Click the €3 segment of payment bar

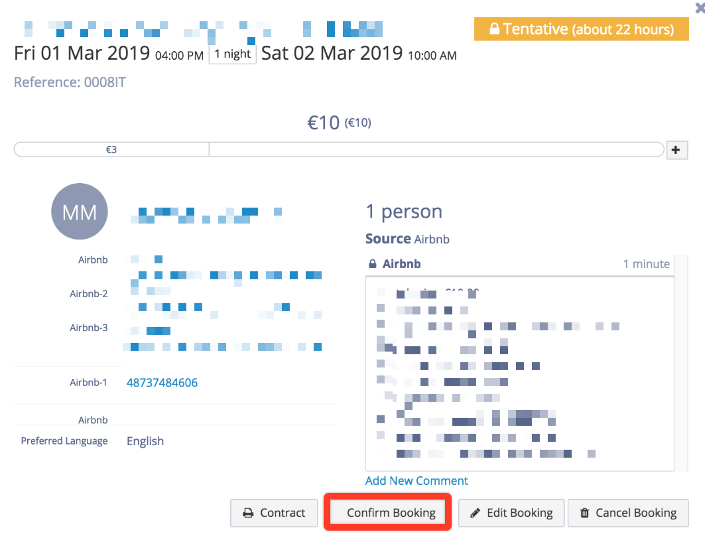(x=111, y=150)
